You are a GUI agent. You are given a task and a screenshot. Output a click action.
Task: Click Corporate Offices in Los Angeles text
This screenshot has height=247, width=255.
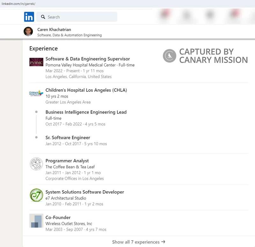tap(75, 178)
